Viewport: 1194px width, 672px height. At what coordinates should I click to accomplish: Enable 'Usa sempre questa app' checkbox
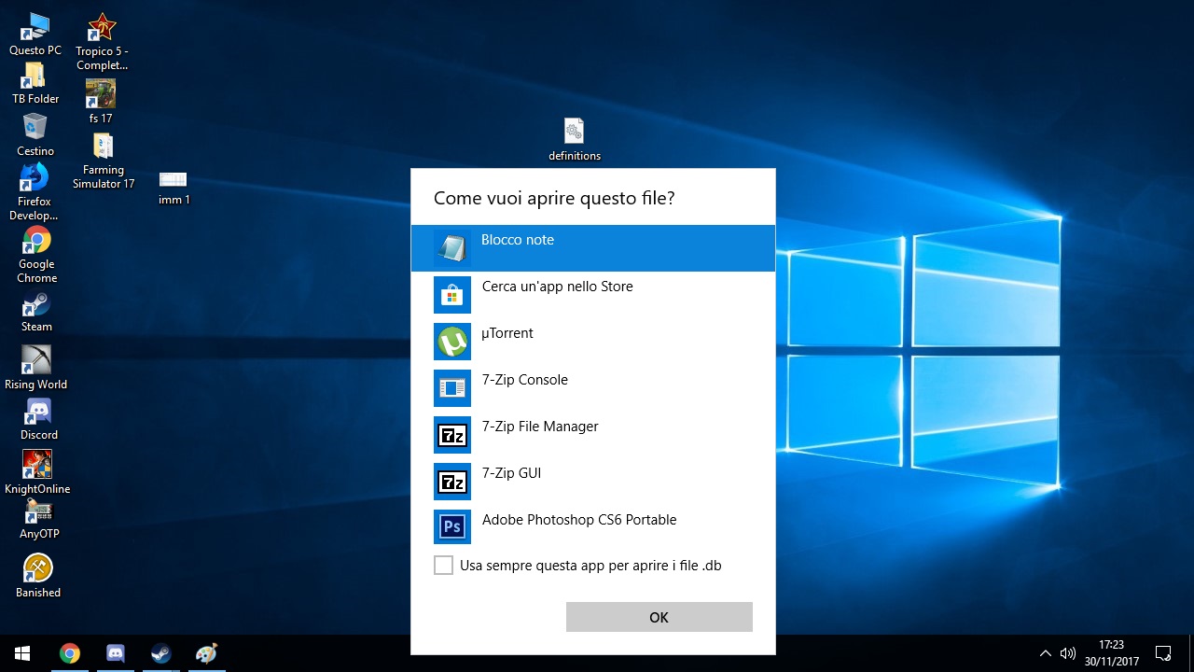click(444, 566)
